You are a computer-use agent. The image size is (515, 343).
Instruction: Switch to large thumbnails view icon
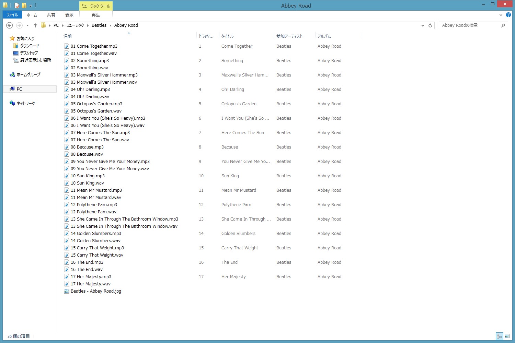(507, 336)
